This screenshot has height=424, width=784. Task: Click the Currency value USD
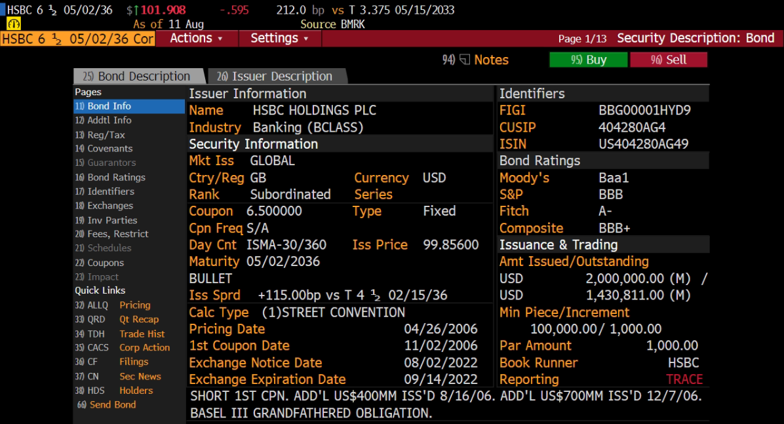click(434, 178)
